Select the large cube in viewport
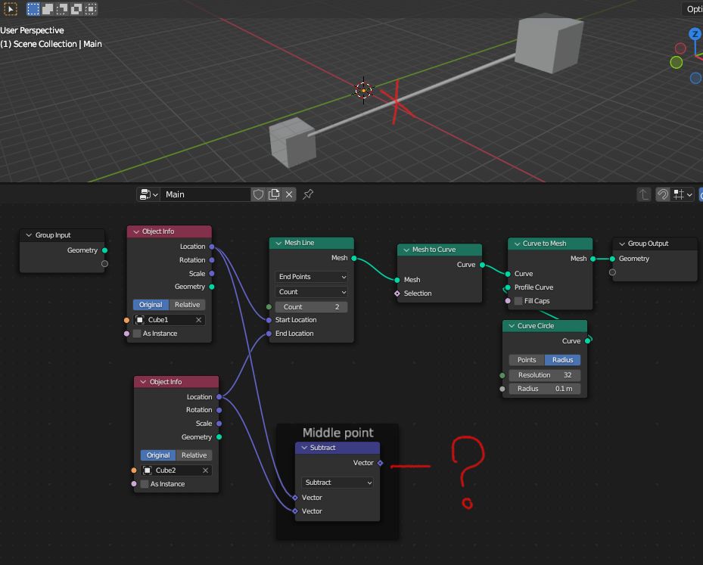703x565 pixels. pos(549,44)
